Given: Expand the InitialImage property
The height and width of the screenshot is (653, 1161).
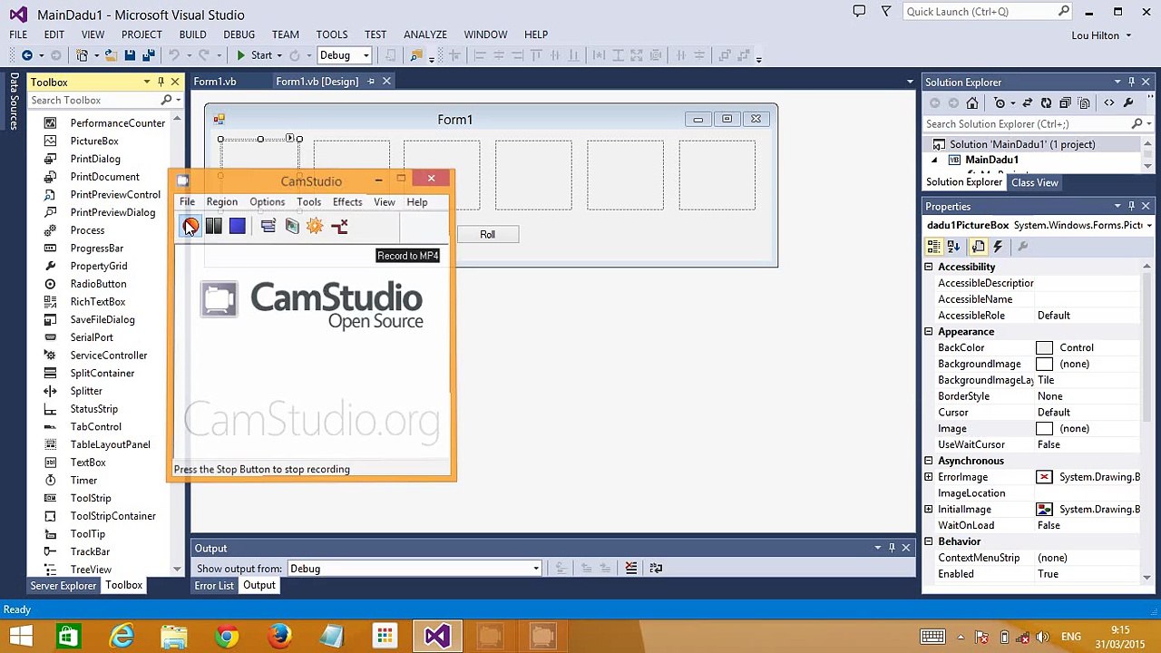Looking at the screenshot, I should click(x=929, y=510).
